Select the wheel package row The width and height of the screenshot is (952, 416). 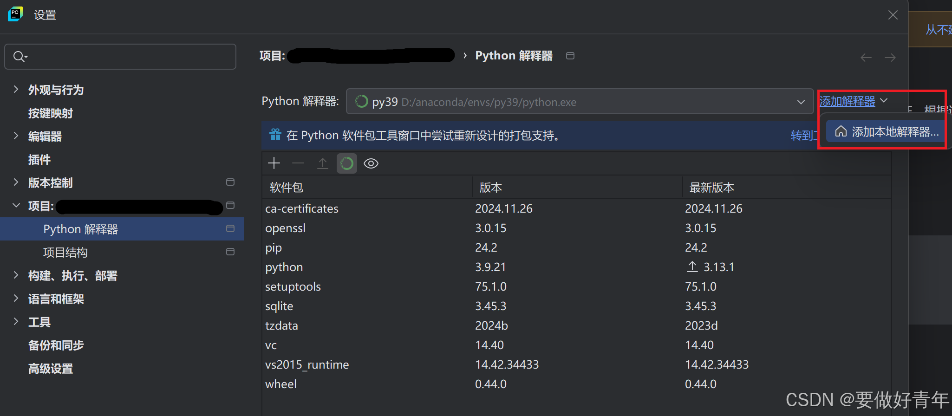(x=576, y=384)
